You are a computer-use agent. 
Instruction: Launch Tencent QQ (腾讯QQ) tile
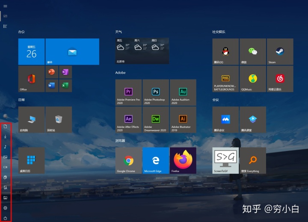(x=225, y=52)
